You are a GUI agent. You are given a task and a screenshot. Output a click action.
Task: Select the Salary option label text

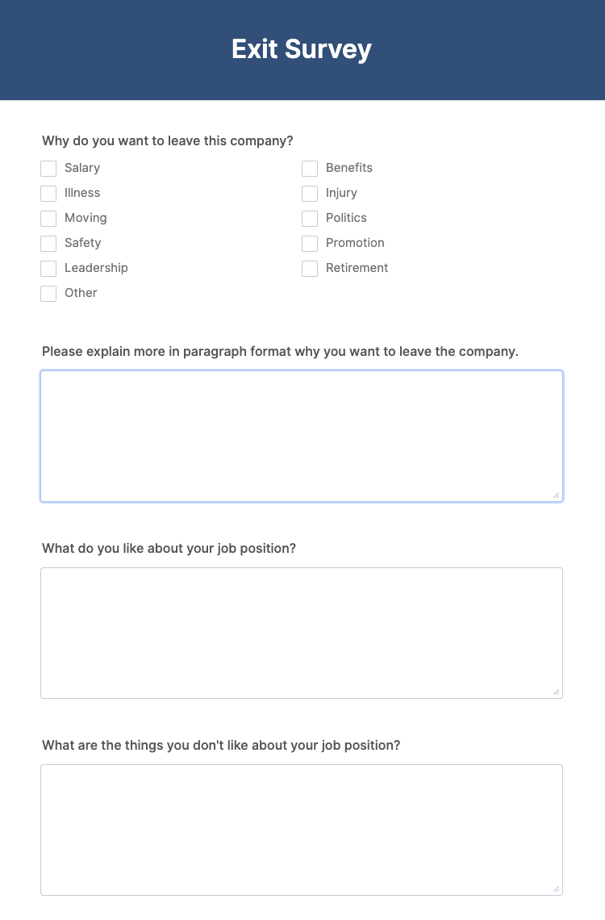[x=82, y=168]
